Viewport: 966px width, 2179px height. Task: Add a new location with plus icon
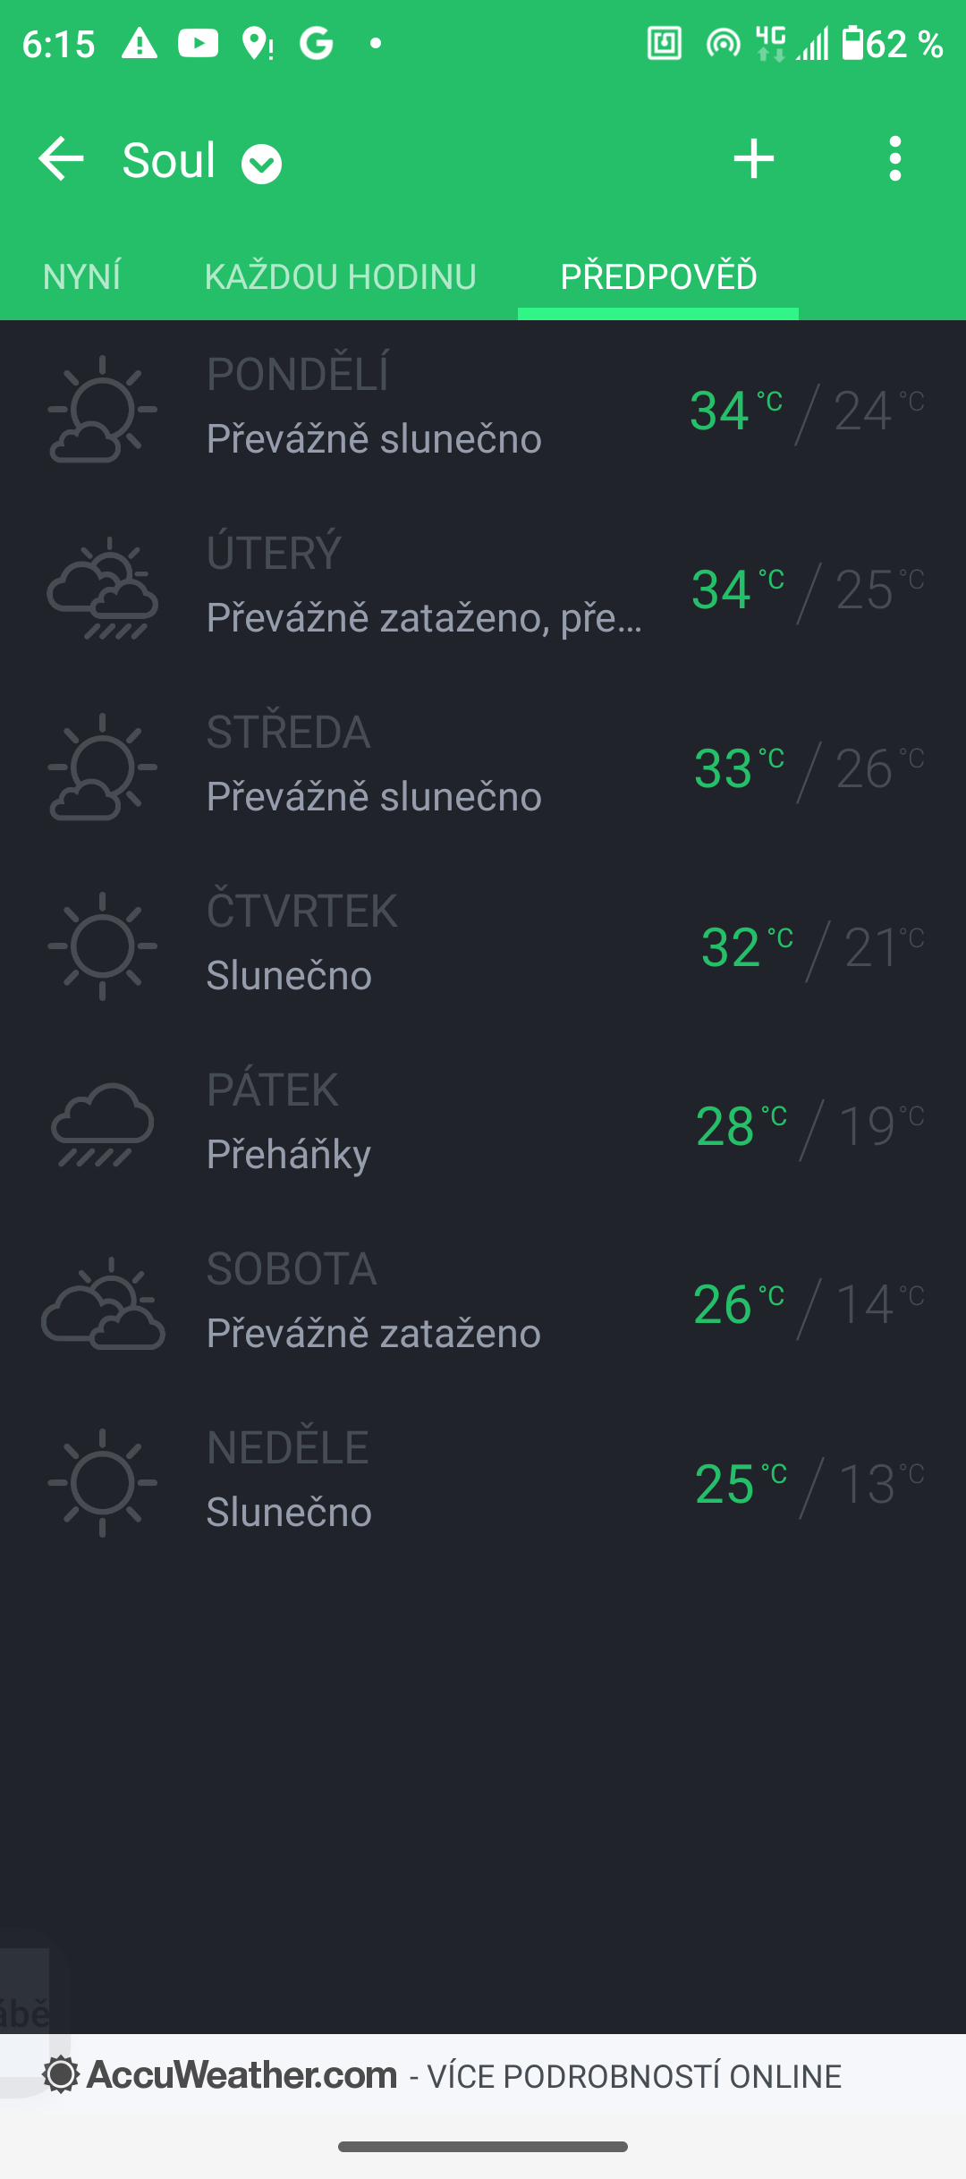click(x=753, y=159)
